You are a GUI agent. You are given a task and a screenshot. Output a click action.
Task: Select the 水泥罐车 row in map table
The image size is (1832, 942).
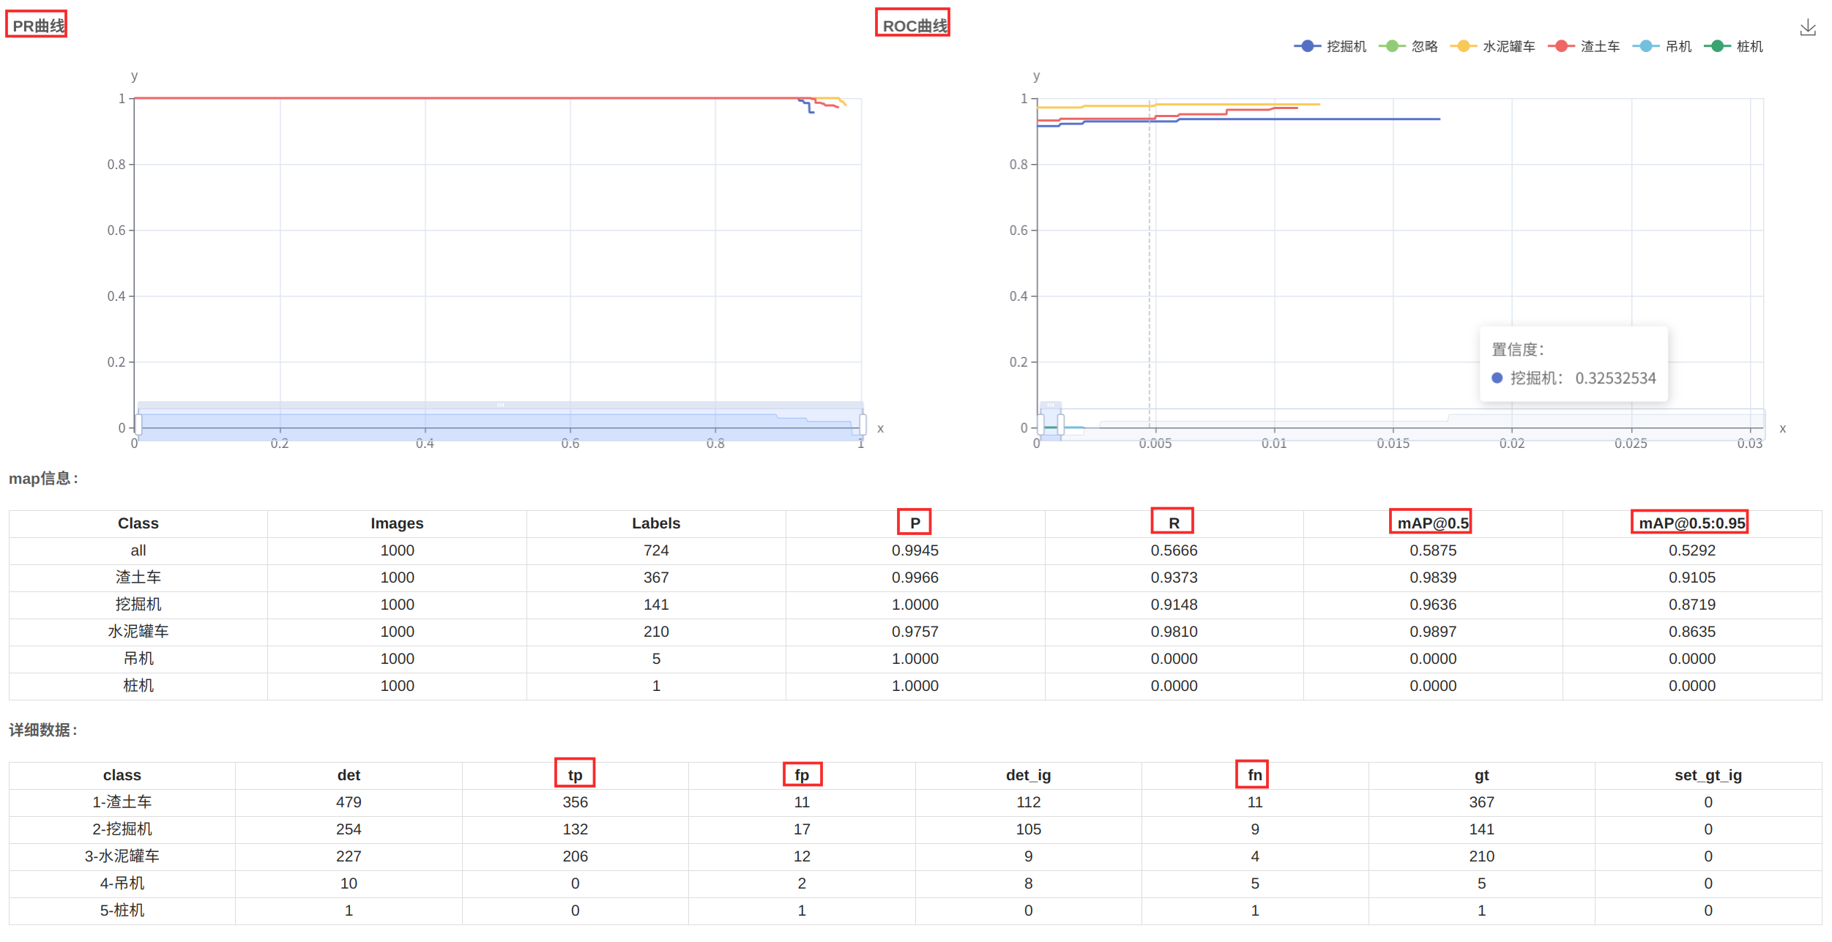(138, 631)
